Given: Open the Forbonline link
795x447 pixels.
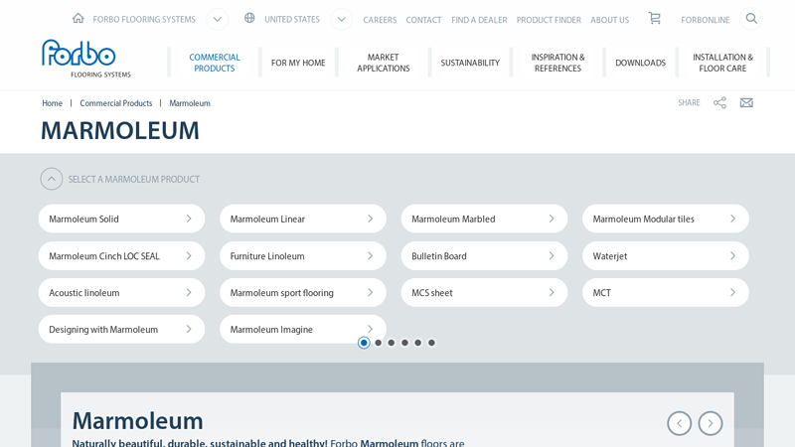Looking at the screenshot, I should coord(706,20).
